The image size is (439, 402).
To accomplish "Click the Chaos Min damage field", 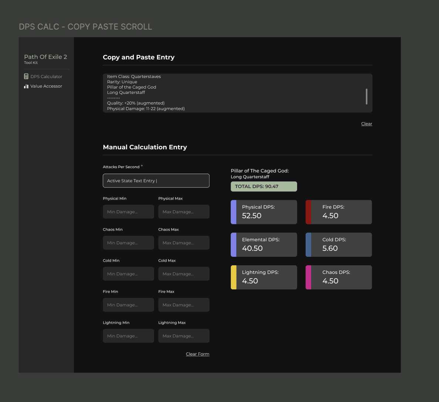I will 128,243.
